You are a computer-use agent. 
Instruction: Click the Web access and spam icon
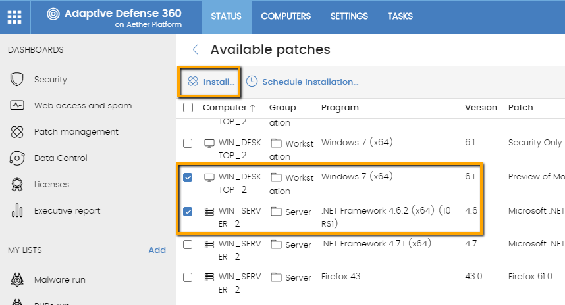point(17,105)
